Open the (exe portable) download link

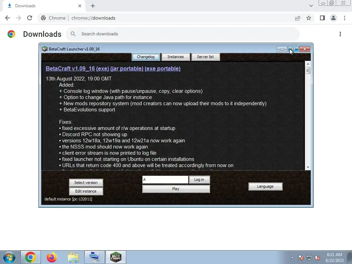tap(163, 68)
